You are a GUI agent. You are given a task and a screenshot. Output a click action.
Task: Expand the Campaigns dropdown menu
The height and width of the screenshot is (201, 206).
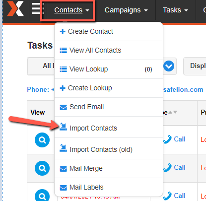pos(126,10)
